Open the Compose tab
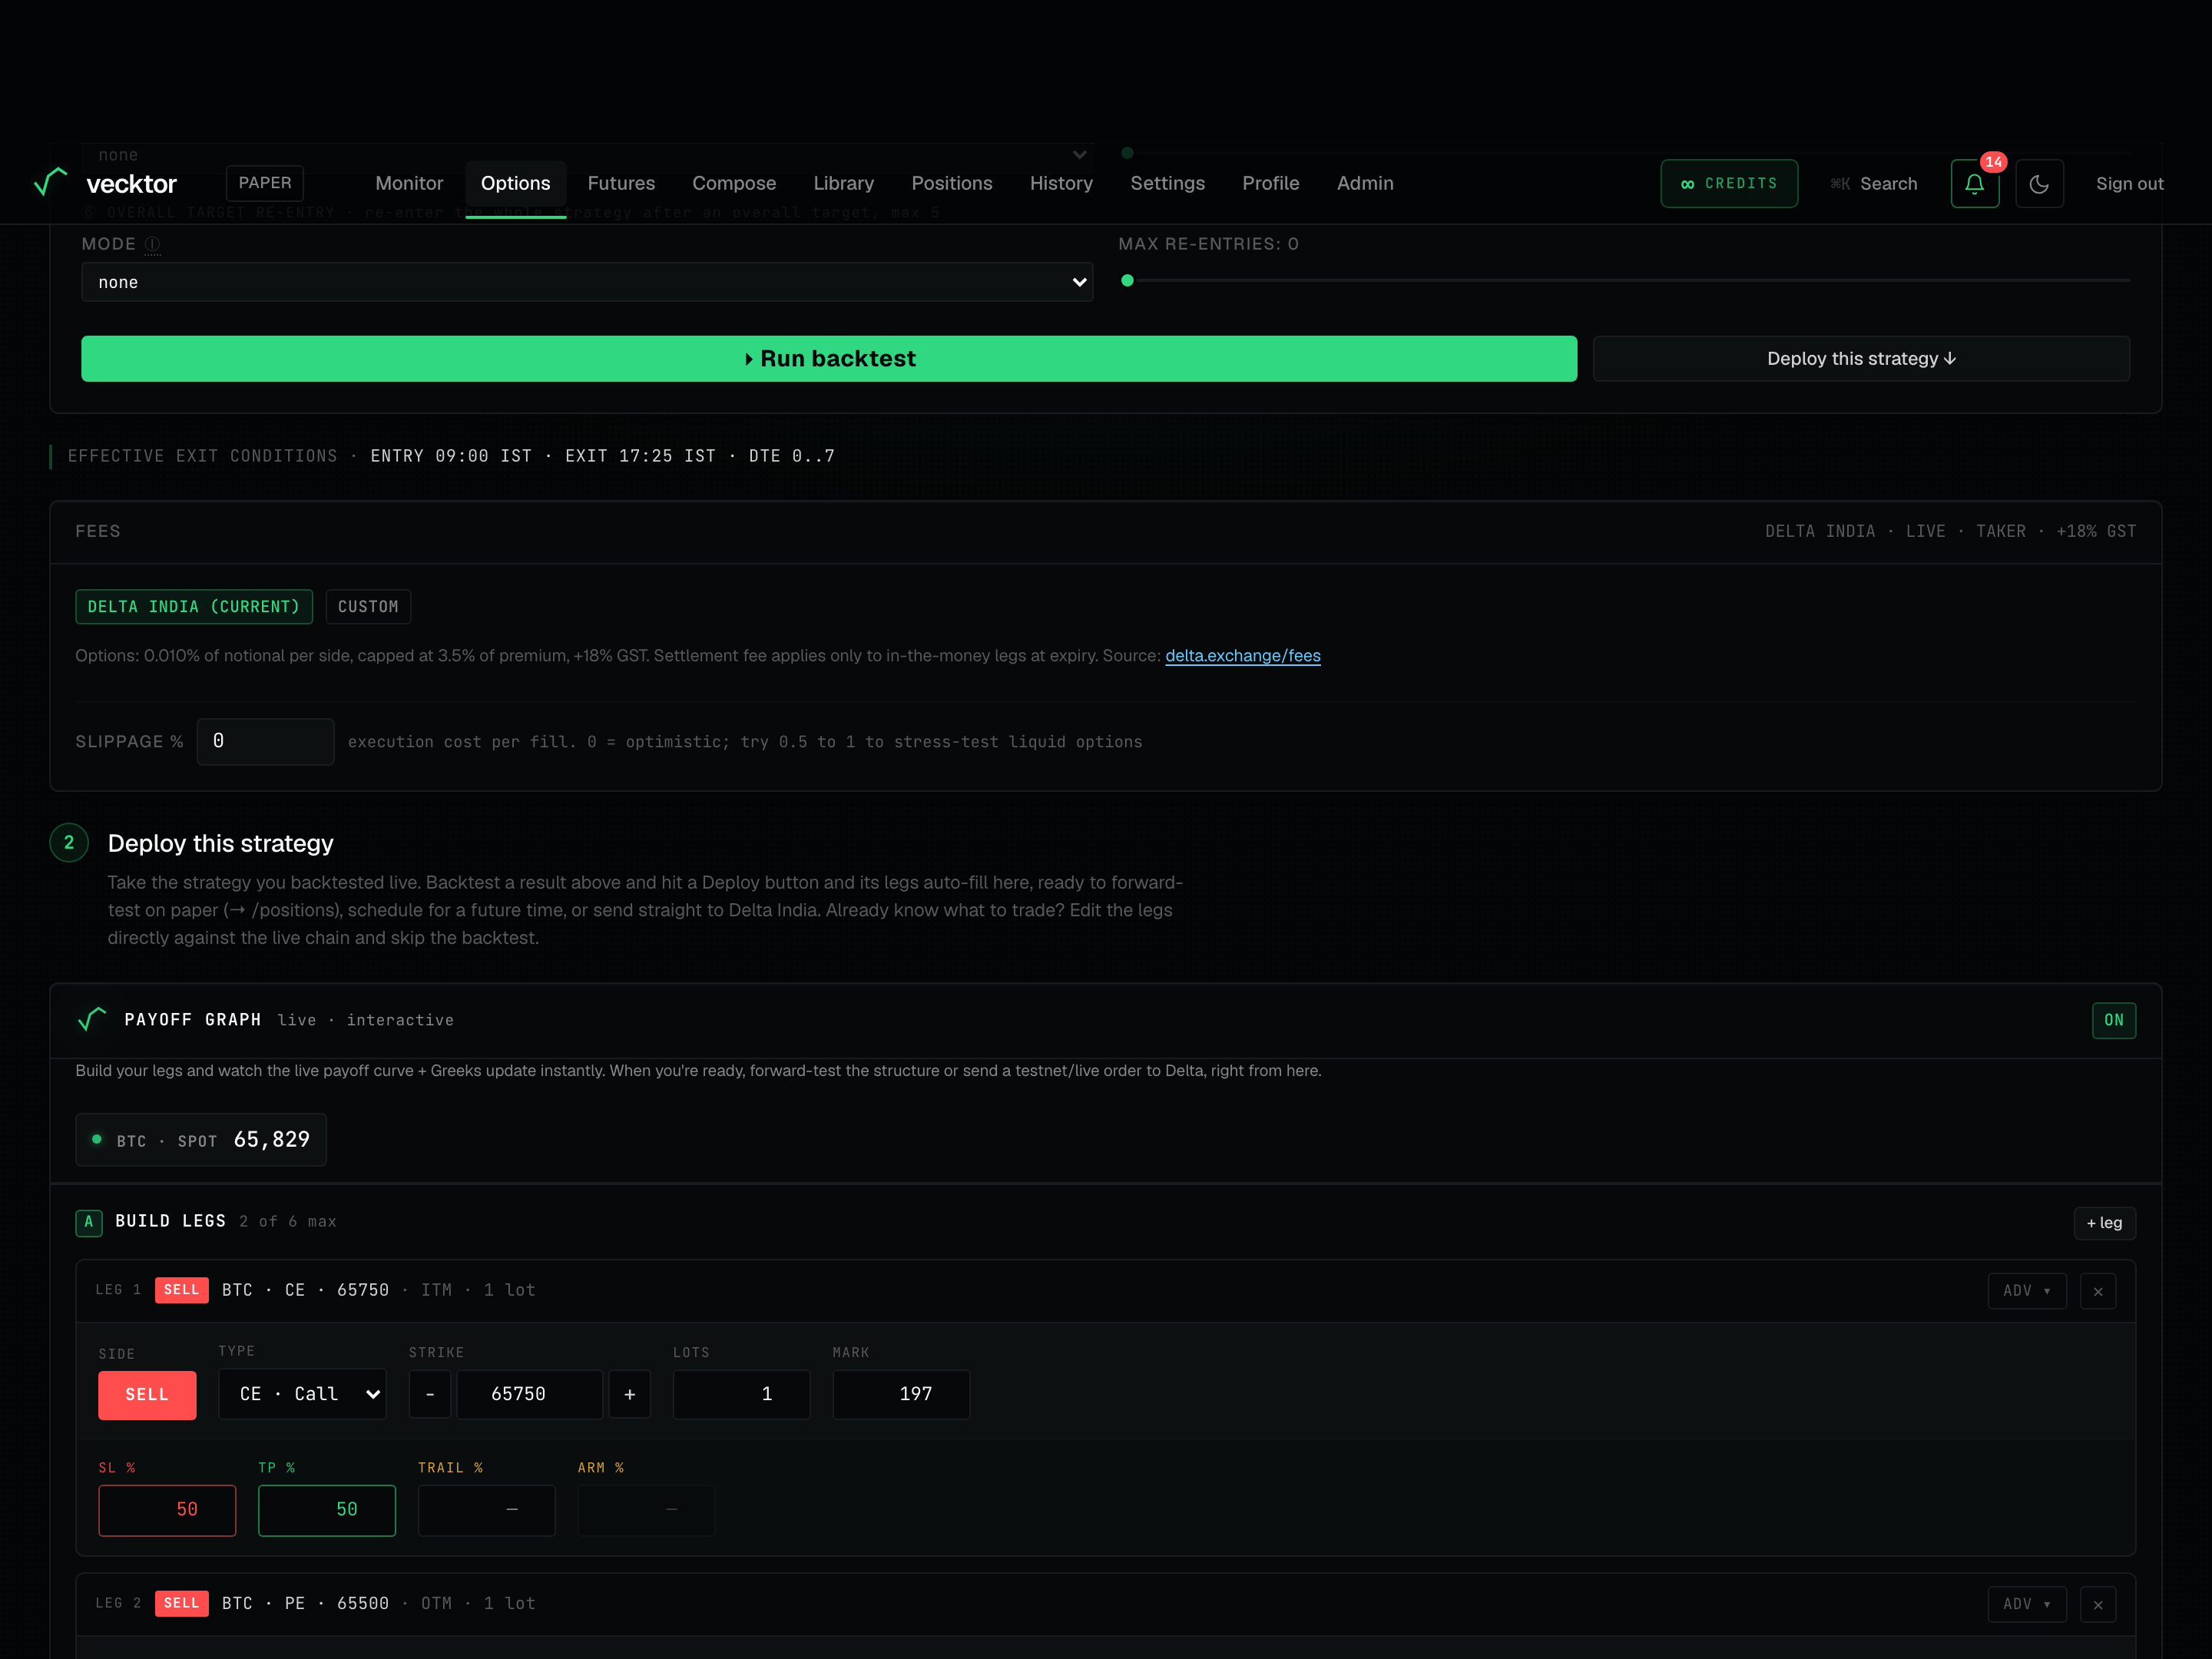The height and width of the screenshot is (1659, 2212). click(734, 183)
